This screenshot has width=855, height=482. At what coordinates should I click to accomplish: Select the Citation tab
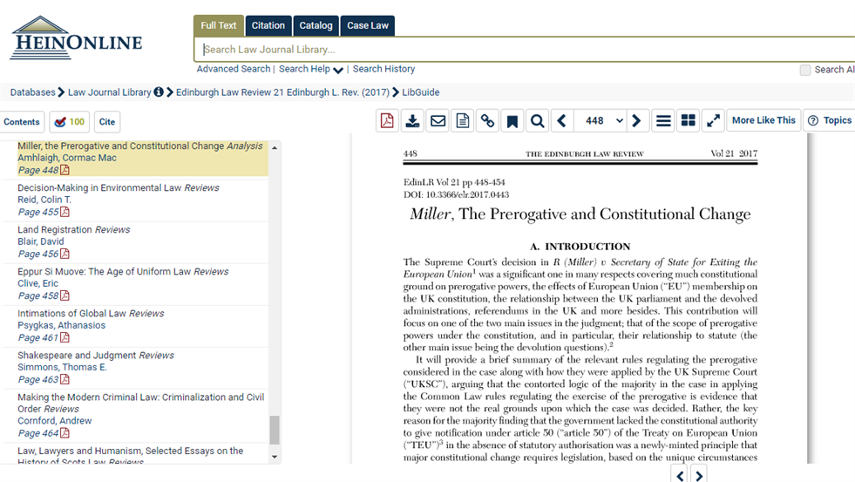point(268,25)
